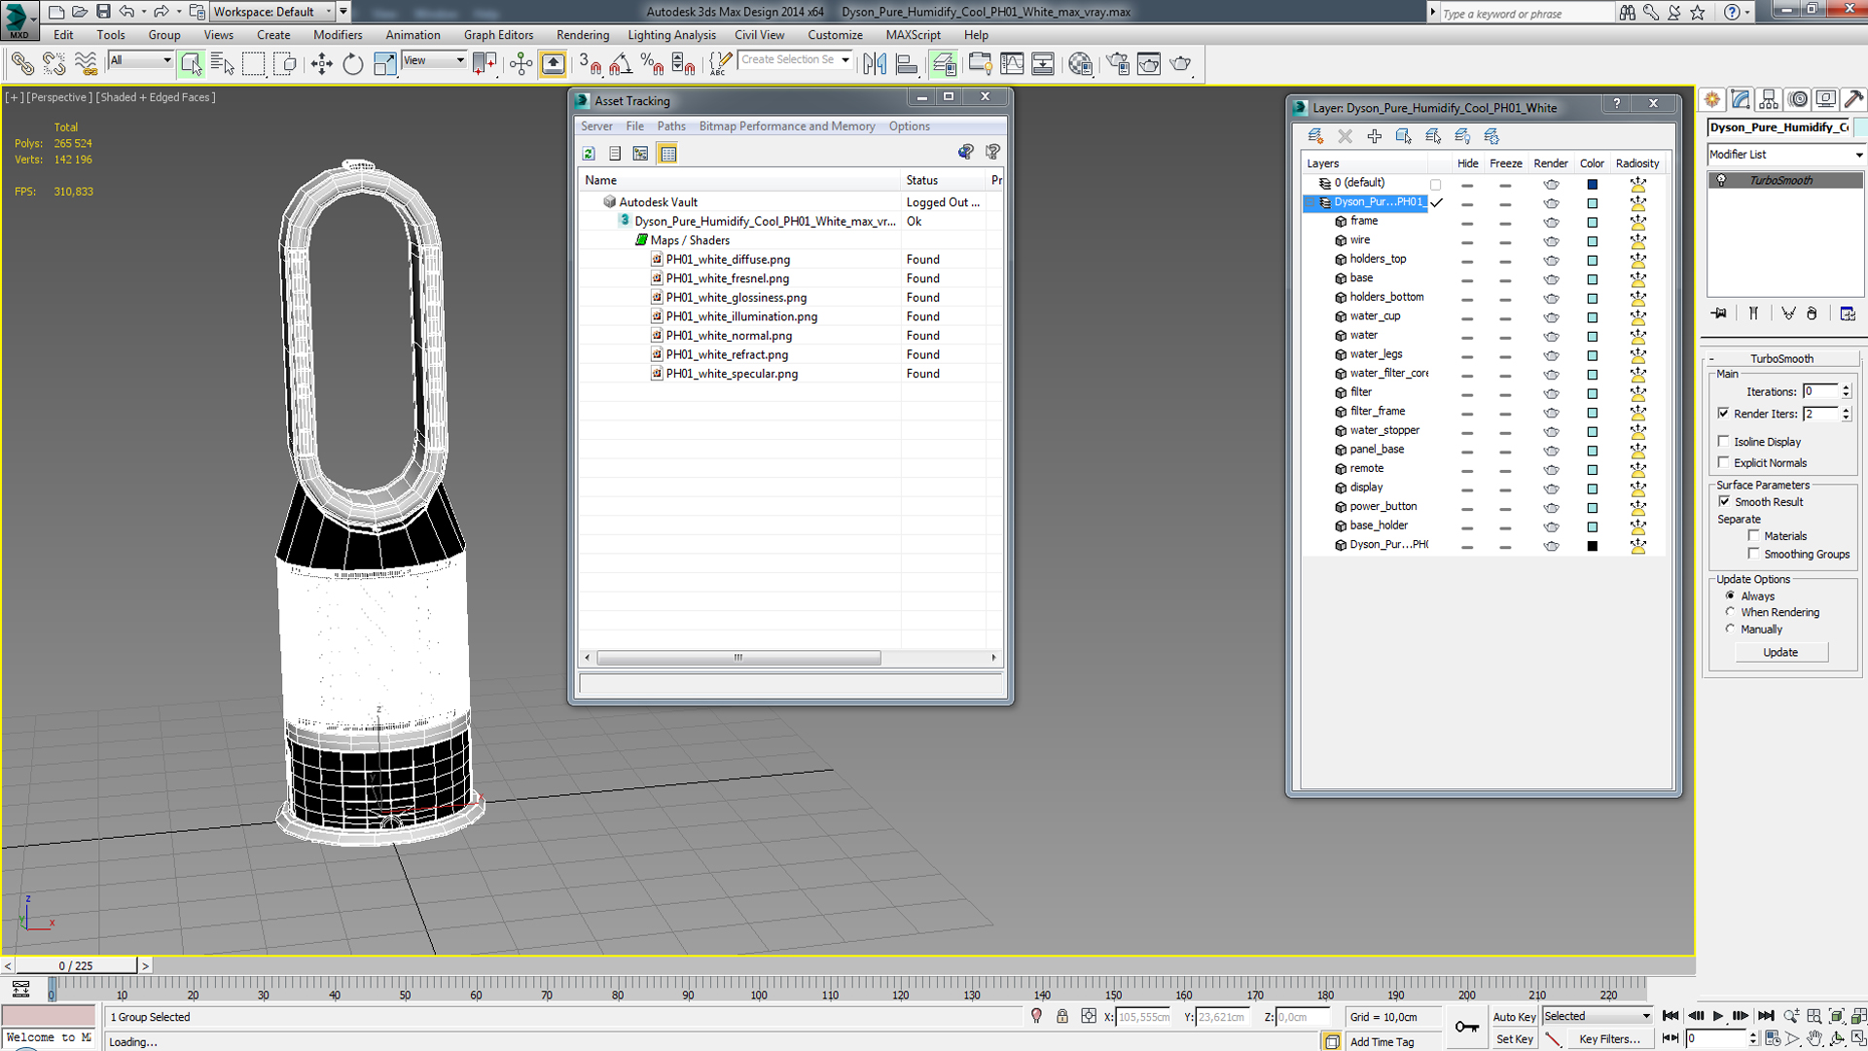This screenshot has height=1051, width=1868.
Task: Refresh the Asset Tracking list
Action: coord(589,153)
